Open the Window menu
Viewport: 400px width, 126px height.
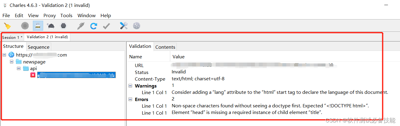coord(87,15)
